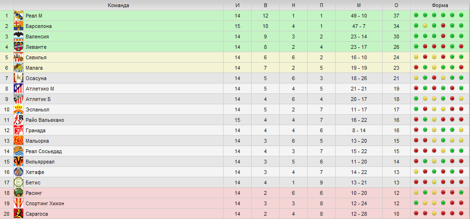Click the Real Madrid club crest

pyautogui.click(x=19, y=16)
